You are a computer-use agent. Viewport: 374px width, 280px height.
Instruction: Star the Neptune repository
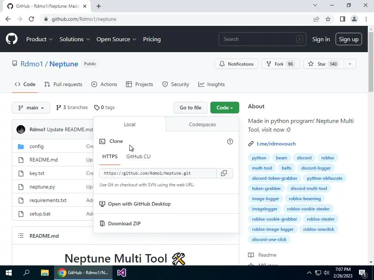pyautogui.click(x=324, y=64)
